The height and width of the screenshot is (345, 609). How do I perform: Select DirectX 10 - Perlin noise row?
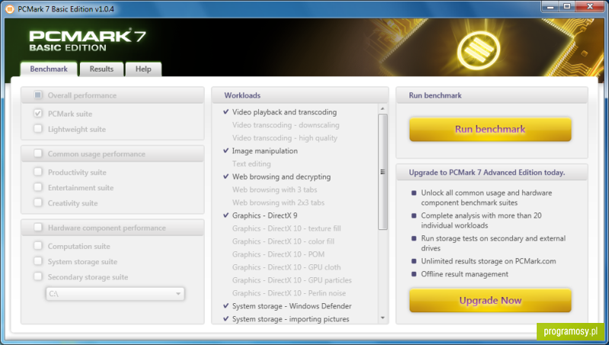tap(289, 293)
